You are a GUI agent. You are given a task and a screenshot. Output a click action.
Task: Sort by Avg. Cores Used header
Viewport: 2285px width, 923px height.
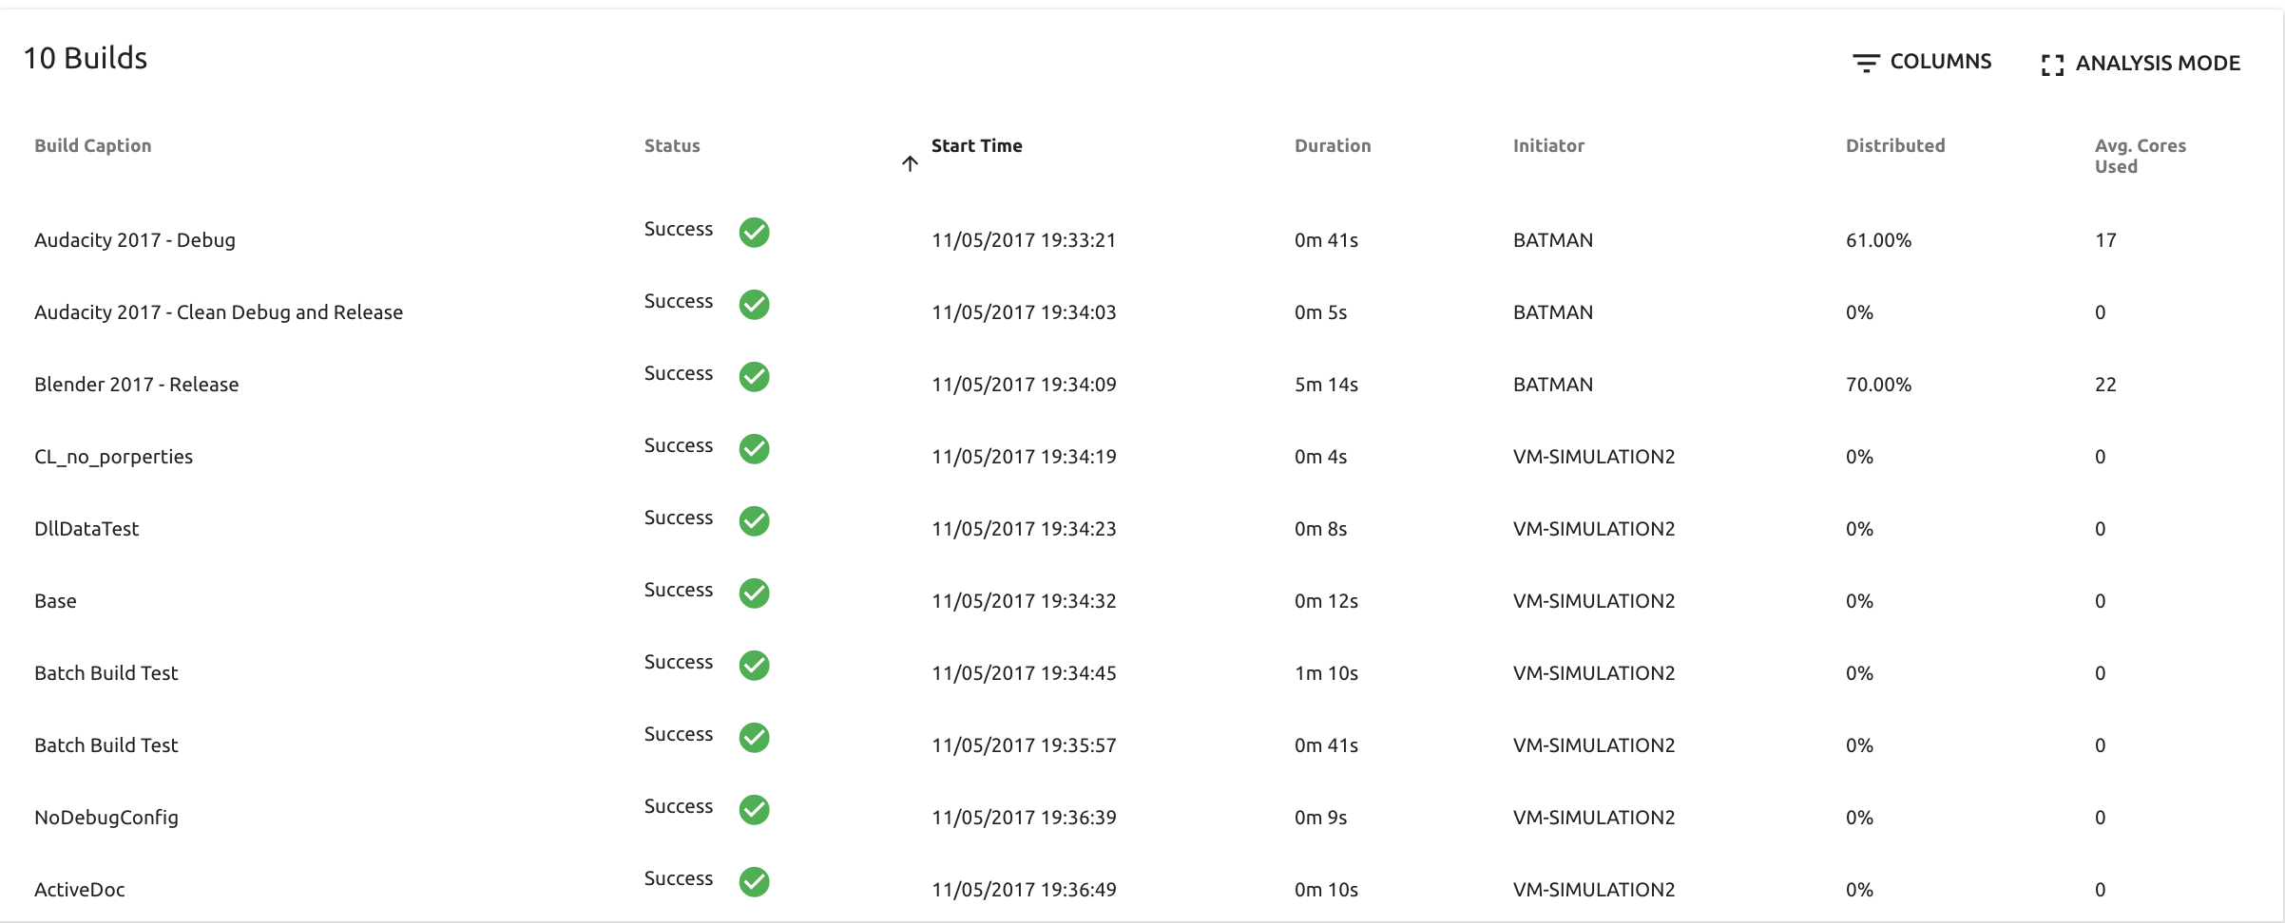tap(2140, 156)
